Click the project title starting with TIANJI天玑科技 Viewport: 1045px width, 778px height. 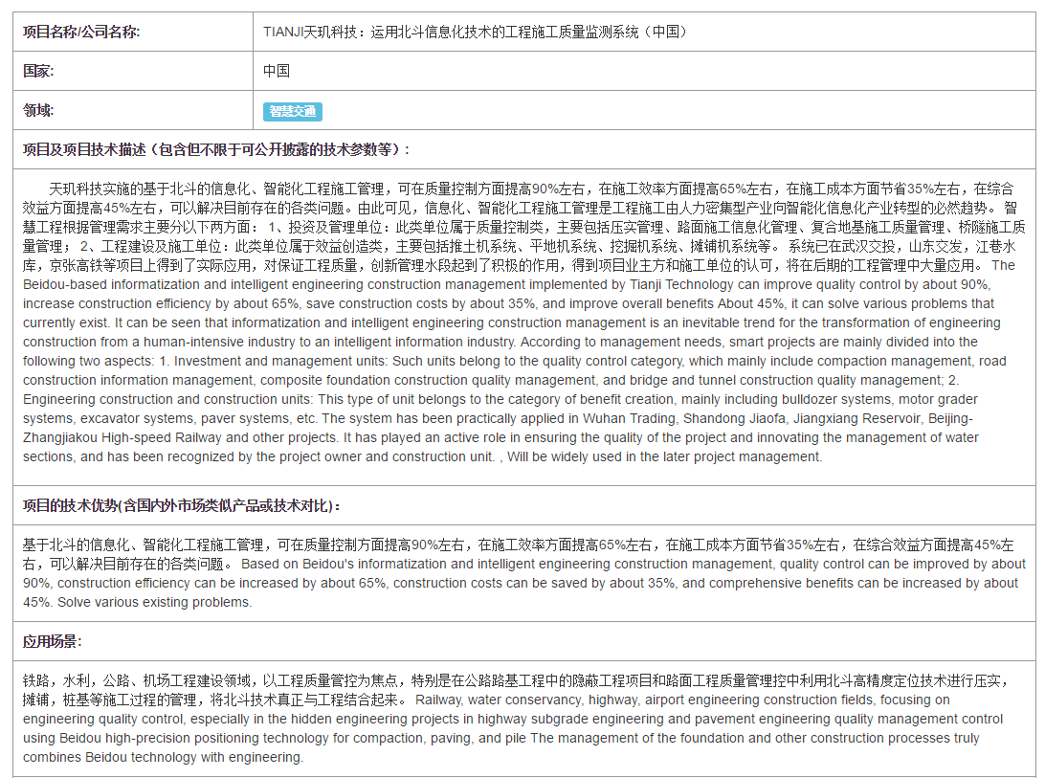click(x=475, y=32)
